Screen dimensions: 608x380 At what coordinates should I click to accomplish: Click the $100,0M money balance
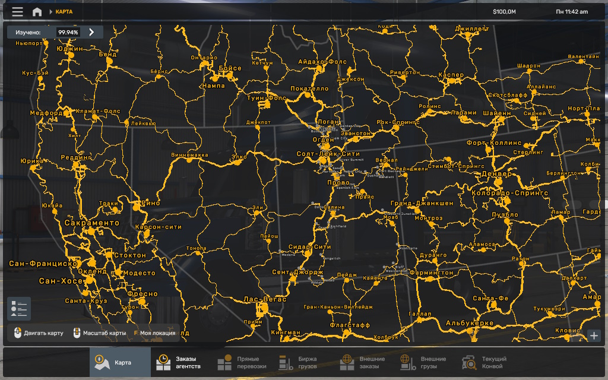tap(504, 12)
